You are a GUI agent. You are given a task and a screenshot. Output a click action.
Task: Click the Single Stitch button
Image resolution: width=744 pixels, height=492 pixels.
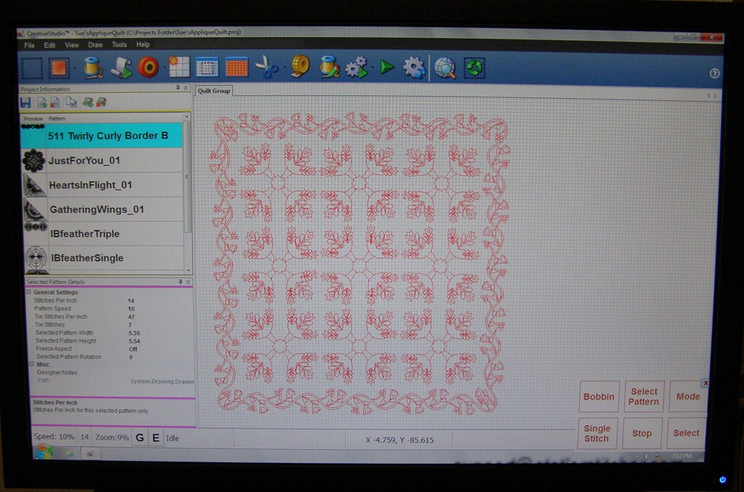pyautogui.click(x=597, y=434)
